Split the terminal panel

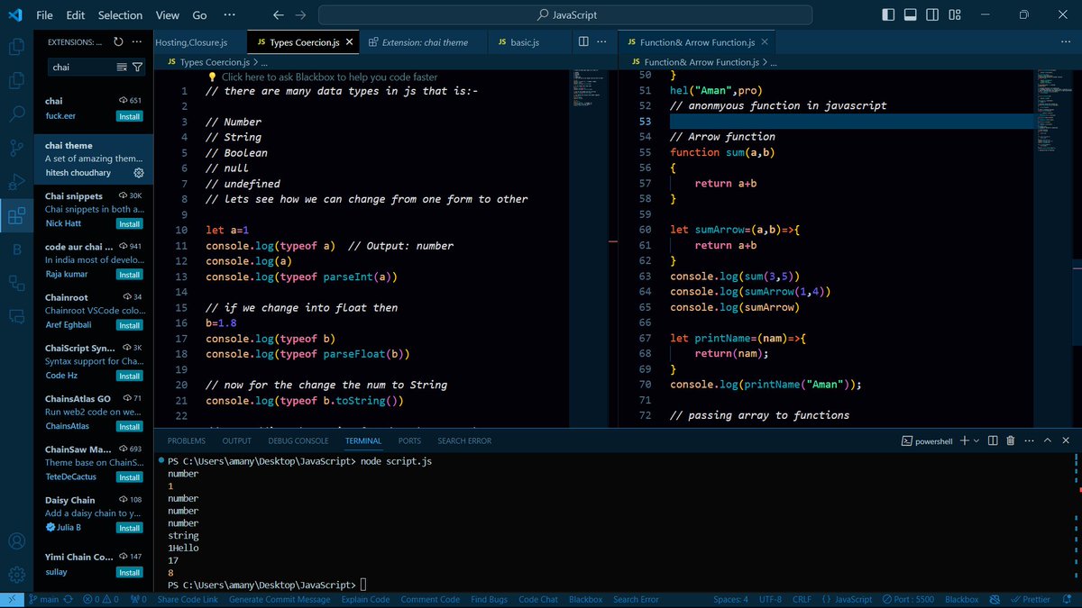993,440
